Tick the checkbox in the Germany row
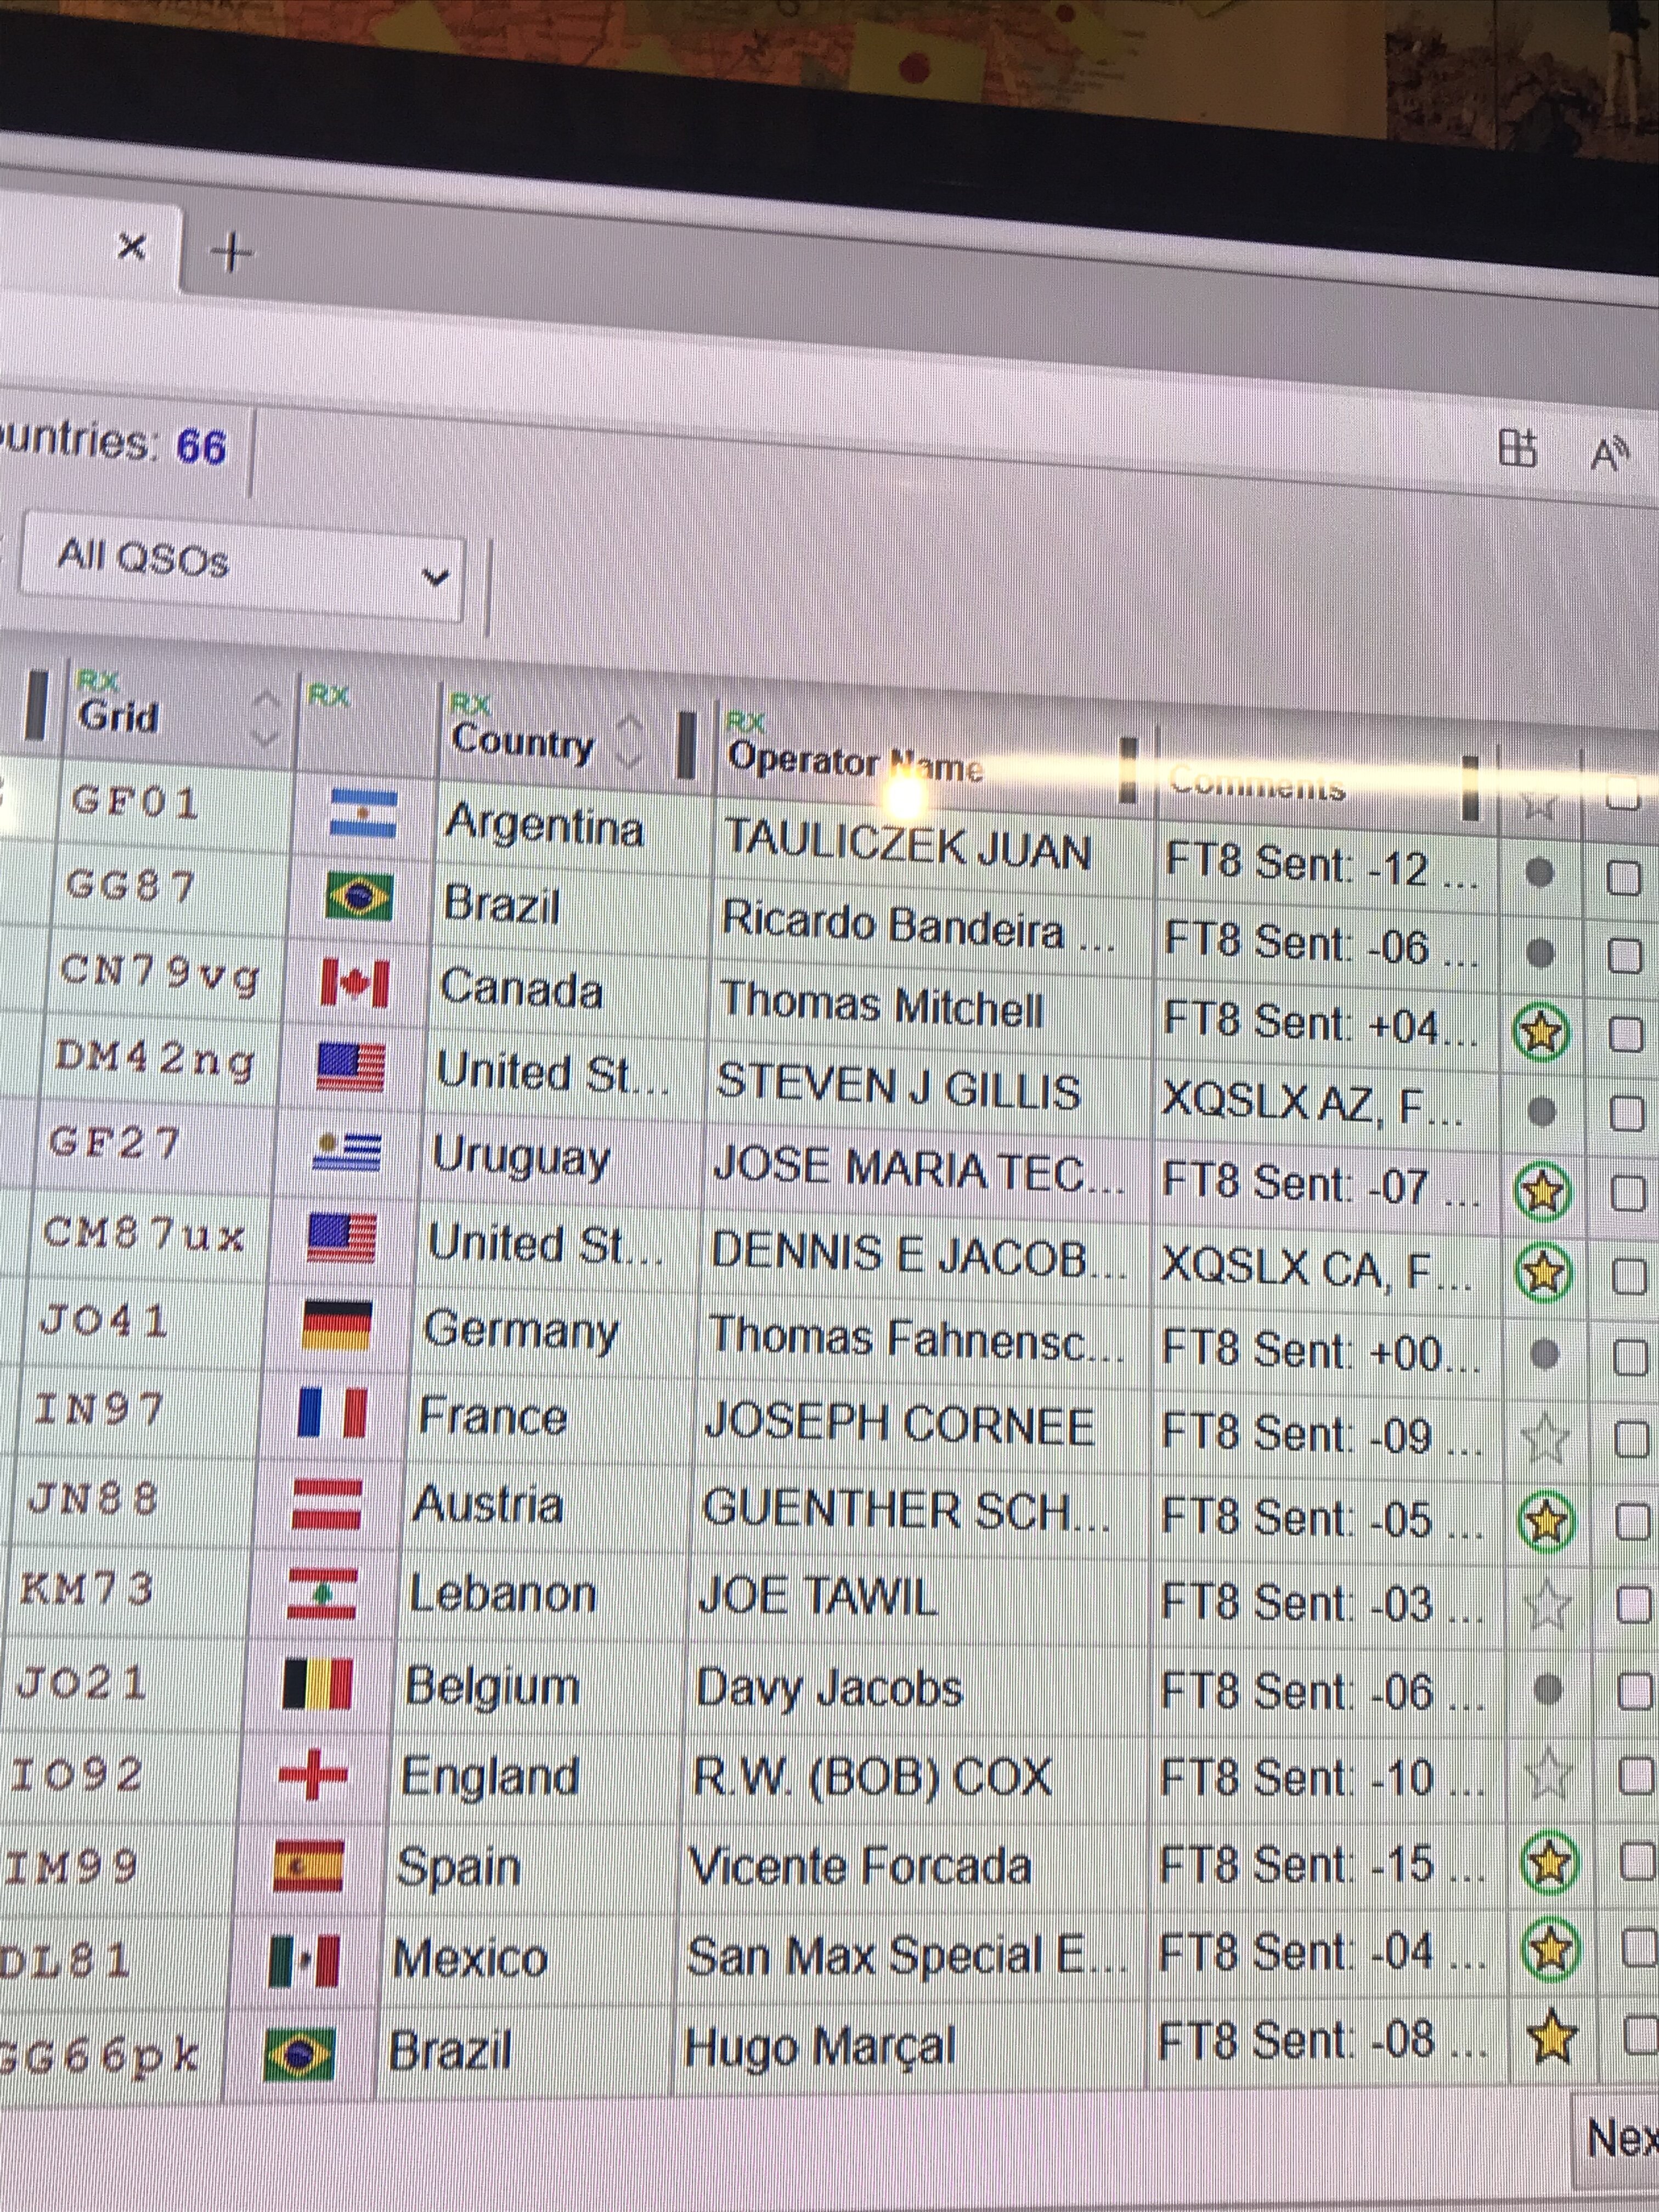The image size is (1659, 2212). click(1630, 1357)
